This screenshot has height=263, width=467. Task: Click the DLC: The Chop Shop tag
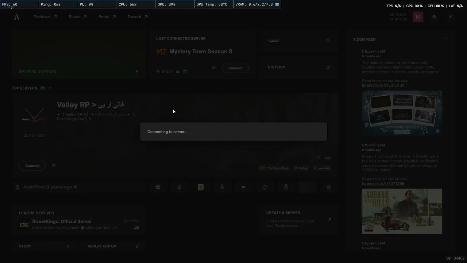click(x=274, y=168)
